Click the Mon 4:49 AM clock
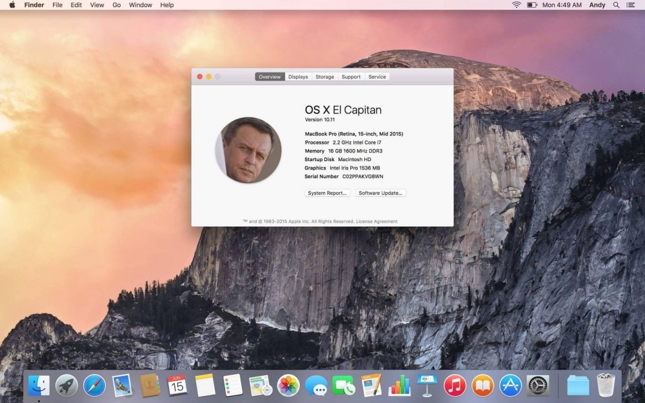The height and width of the screenshot is (403, 645). click(562, 5)
